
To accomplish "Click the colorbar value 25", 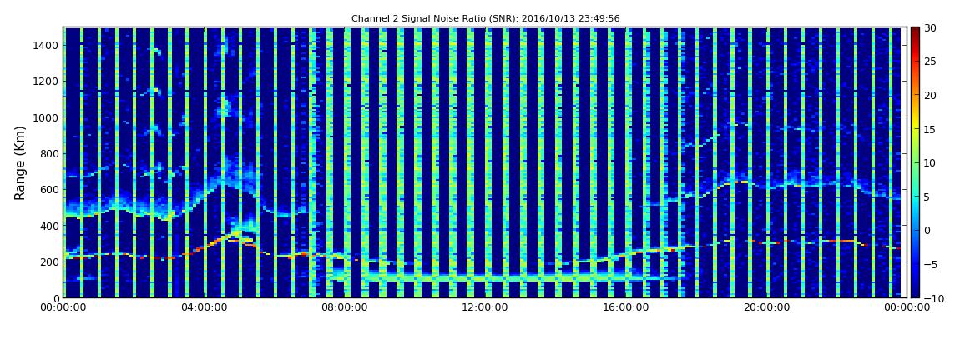I will [931, 61].
